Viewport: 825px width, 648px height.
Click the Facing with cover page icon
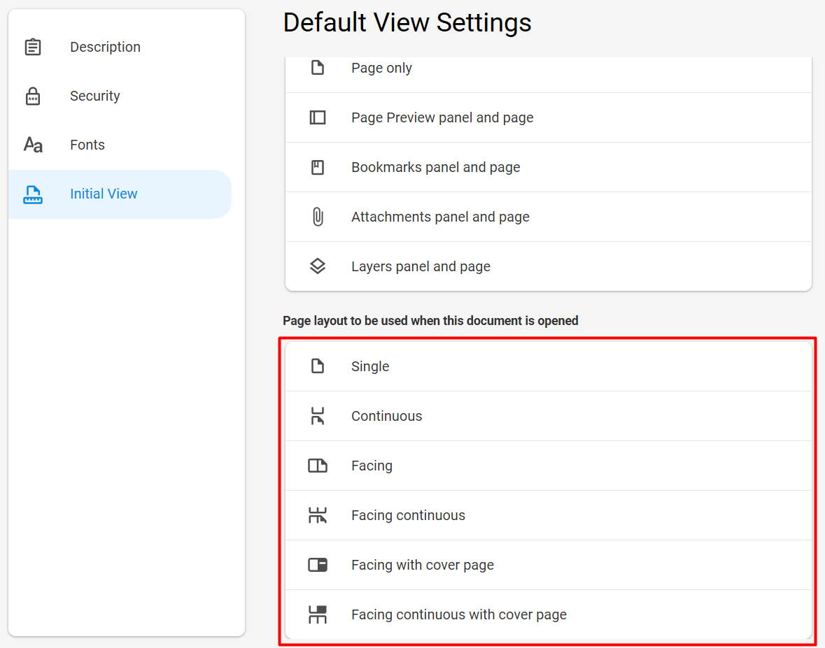coord(317,565)
